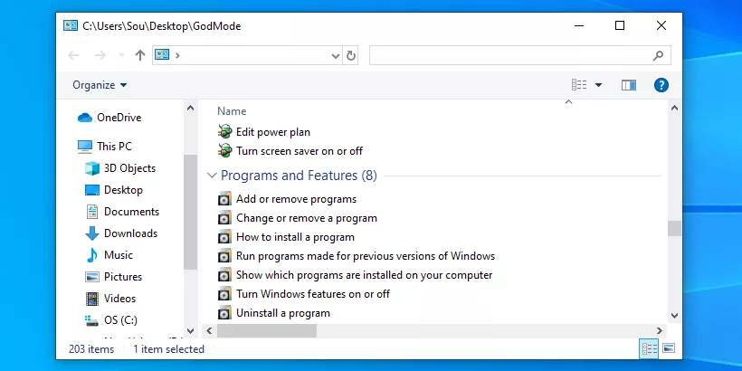Click the 3D Objects cube icon
The height and width of the screenshot is (371, 742).
click(91, 168)
